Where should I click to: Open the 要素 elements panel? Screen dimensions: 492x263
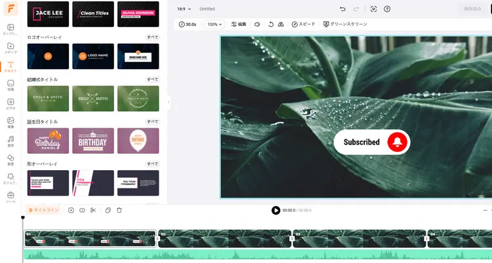click(10, 160)
